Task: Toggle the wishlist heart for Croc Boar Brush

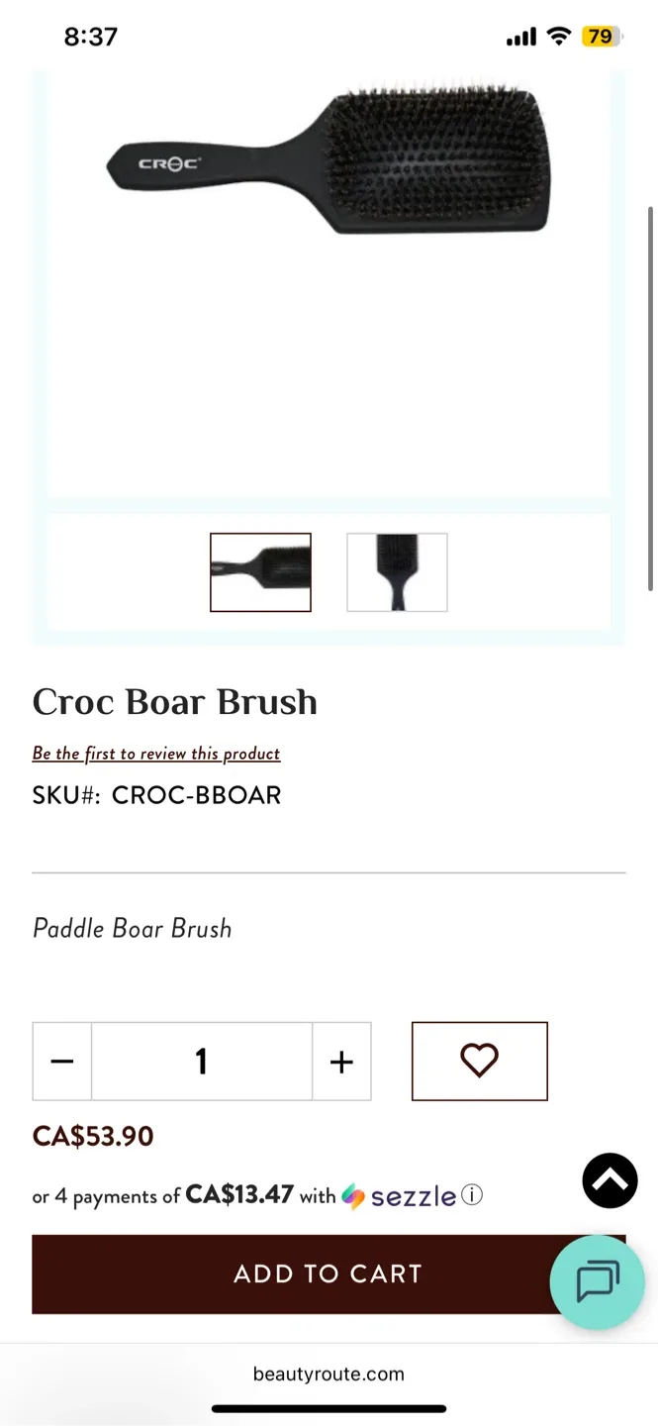Action: (479, 1060)
